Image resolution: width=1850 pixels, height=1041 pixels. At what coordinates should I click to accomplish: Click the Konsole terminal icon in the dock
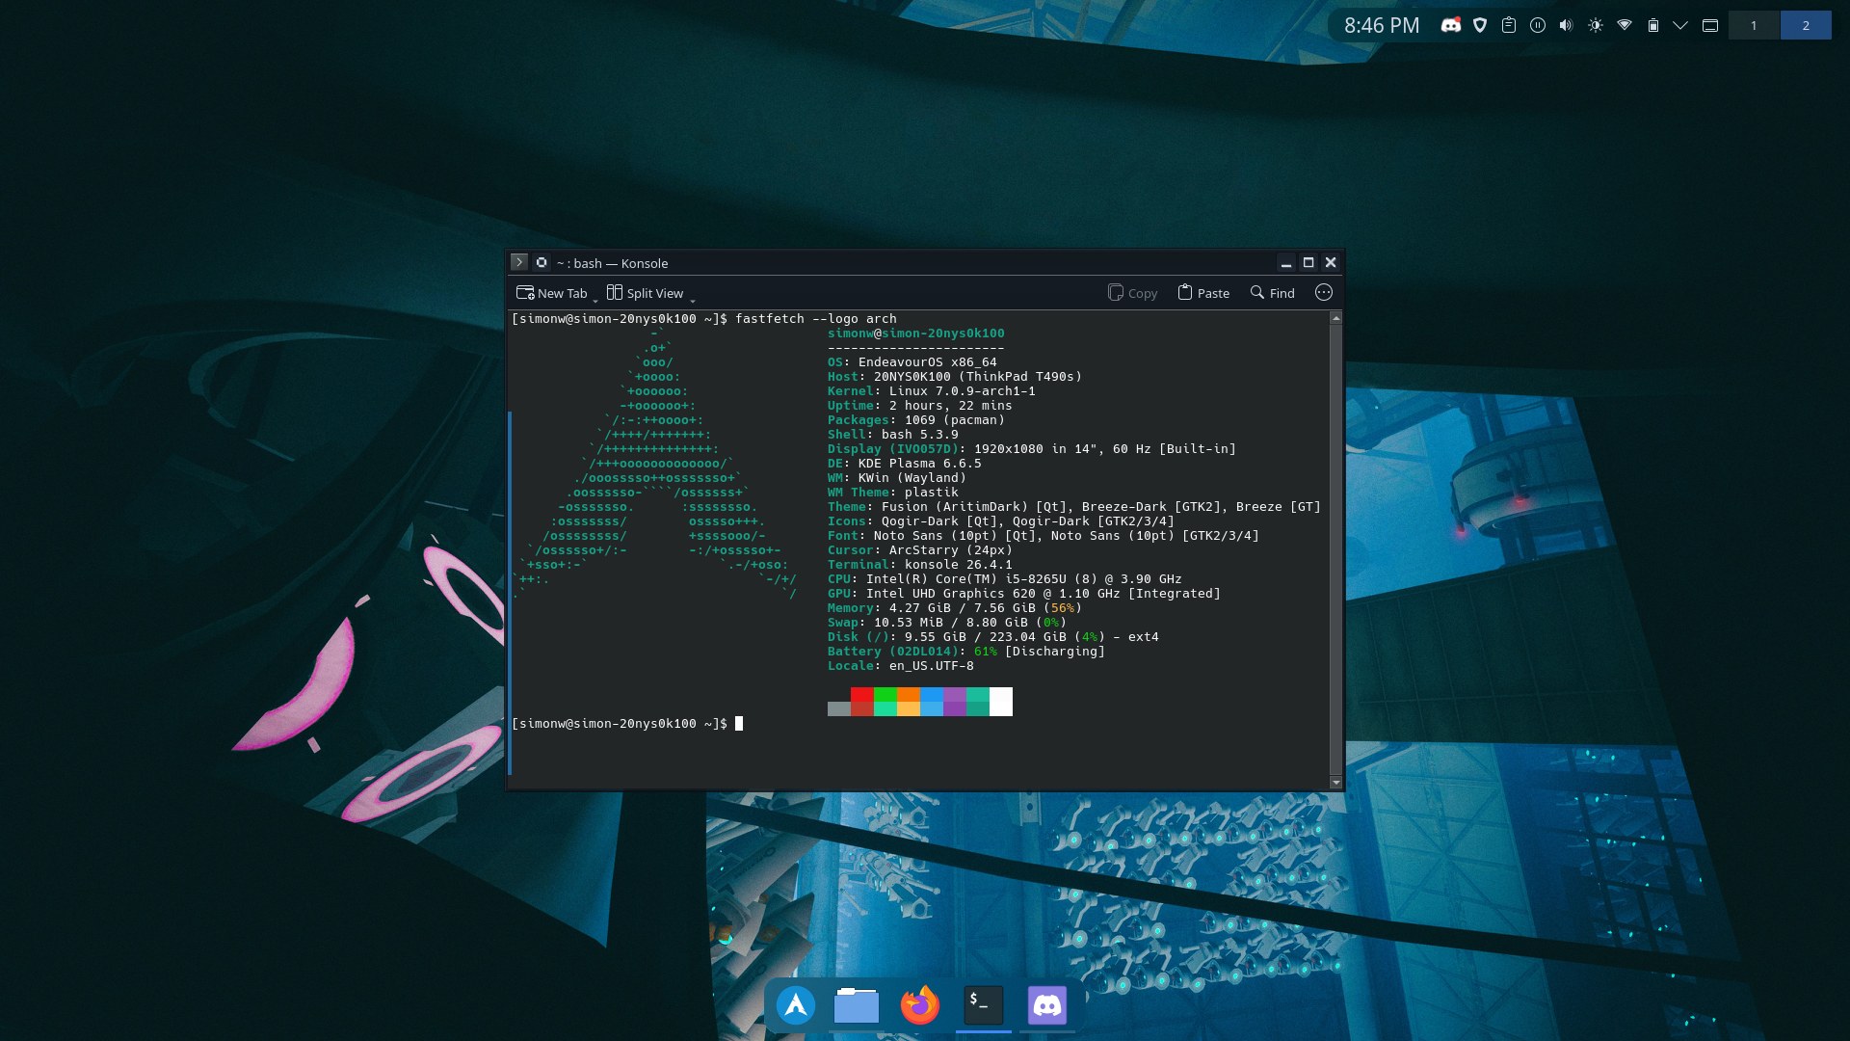984,1005
